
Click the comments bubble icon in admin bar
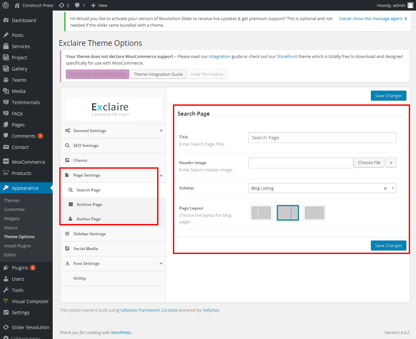[x=77, y=5]
